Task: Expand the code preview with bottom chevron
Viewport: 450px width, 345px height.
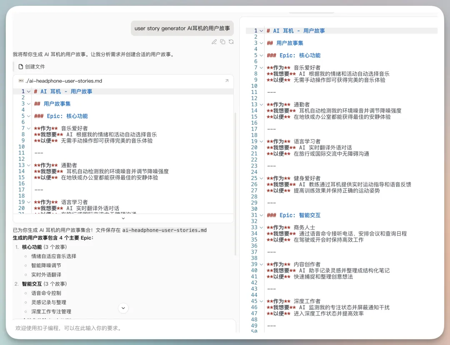Action: (x=123, y=218)
